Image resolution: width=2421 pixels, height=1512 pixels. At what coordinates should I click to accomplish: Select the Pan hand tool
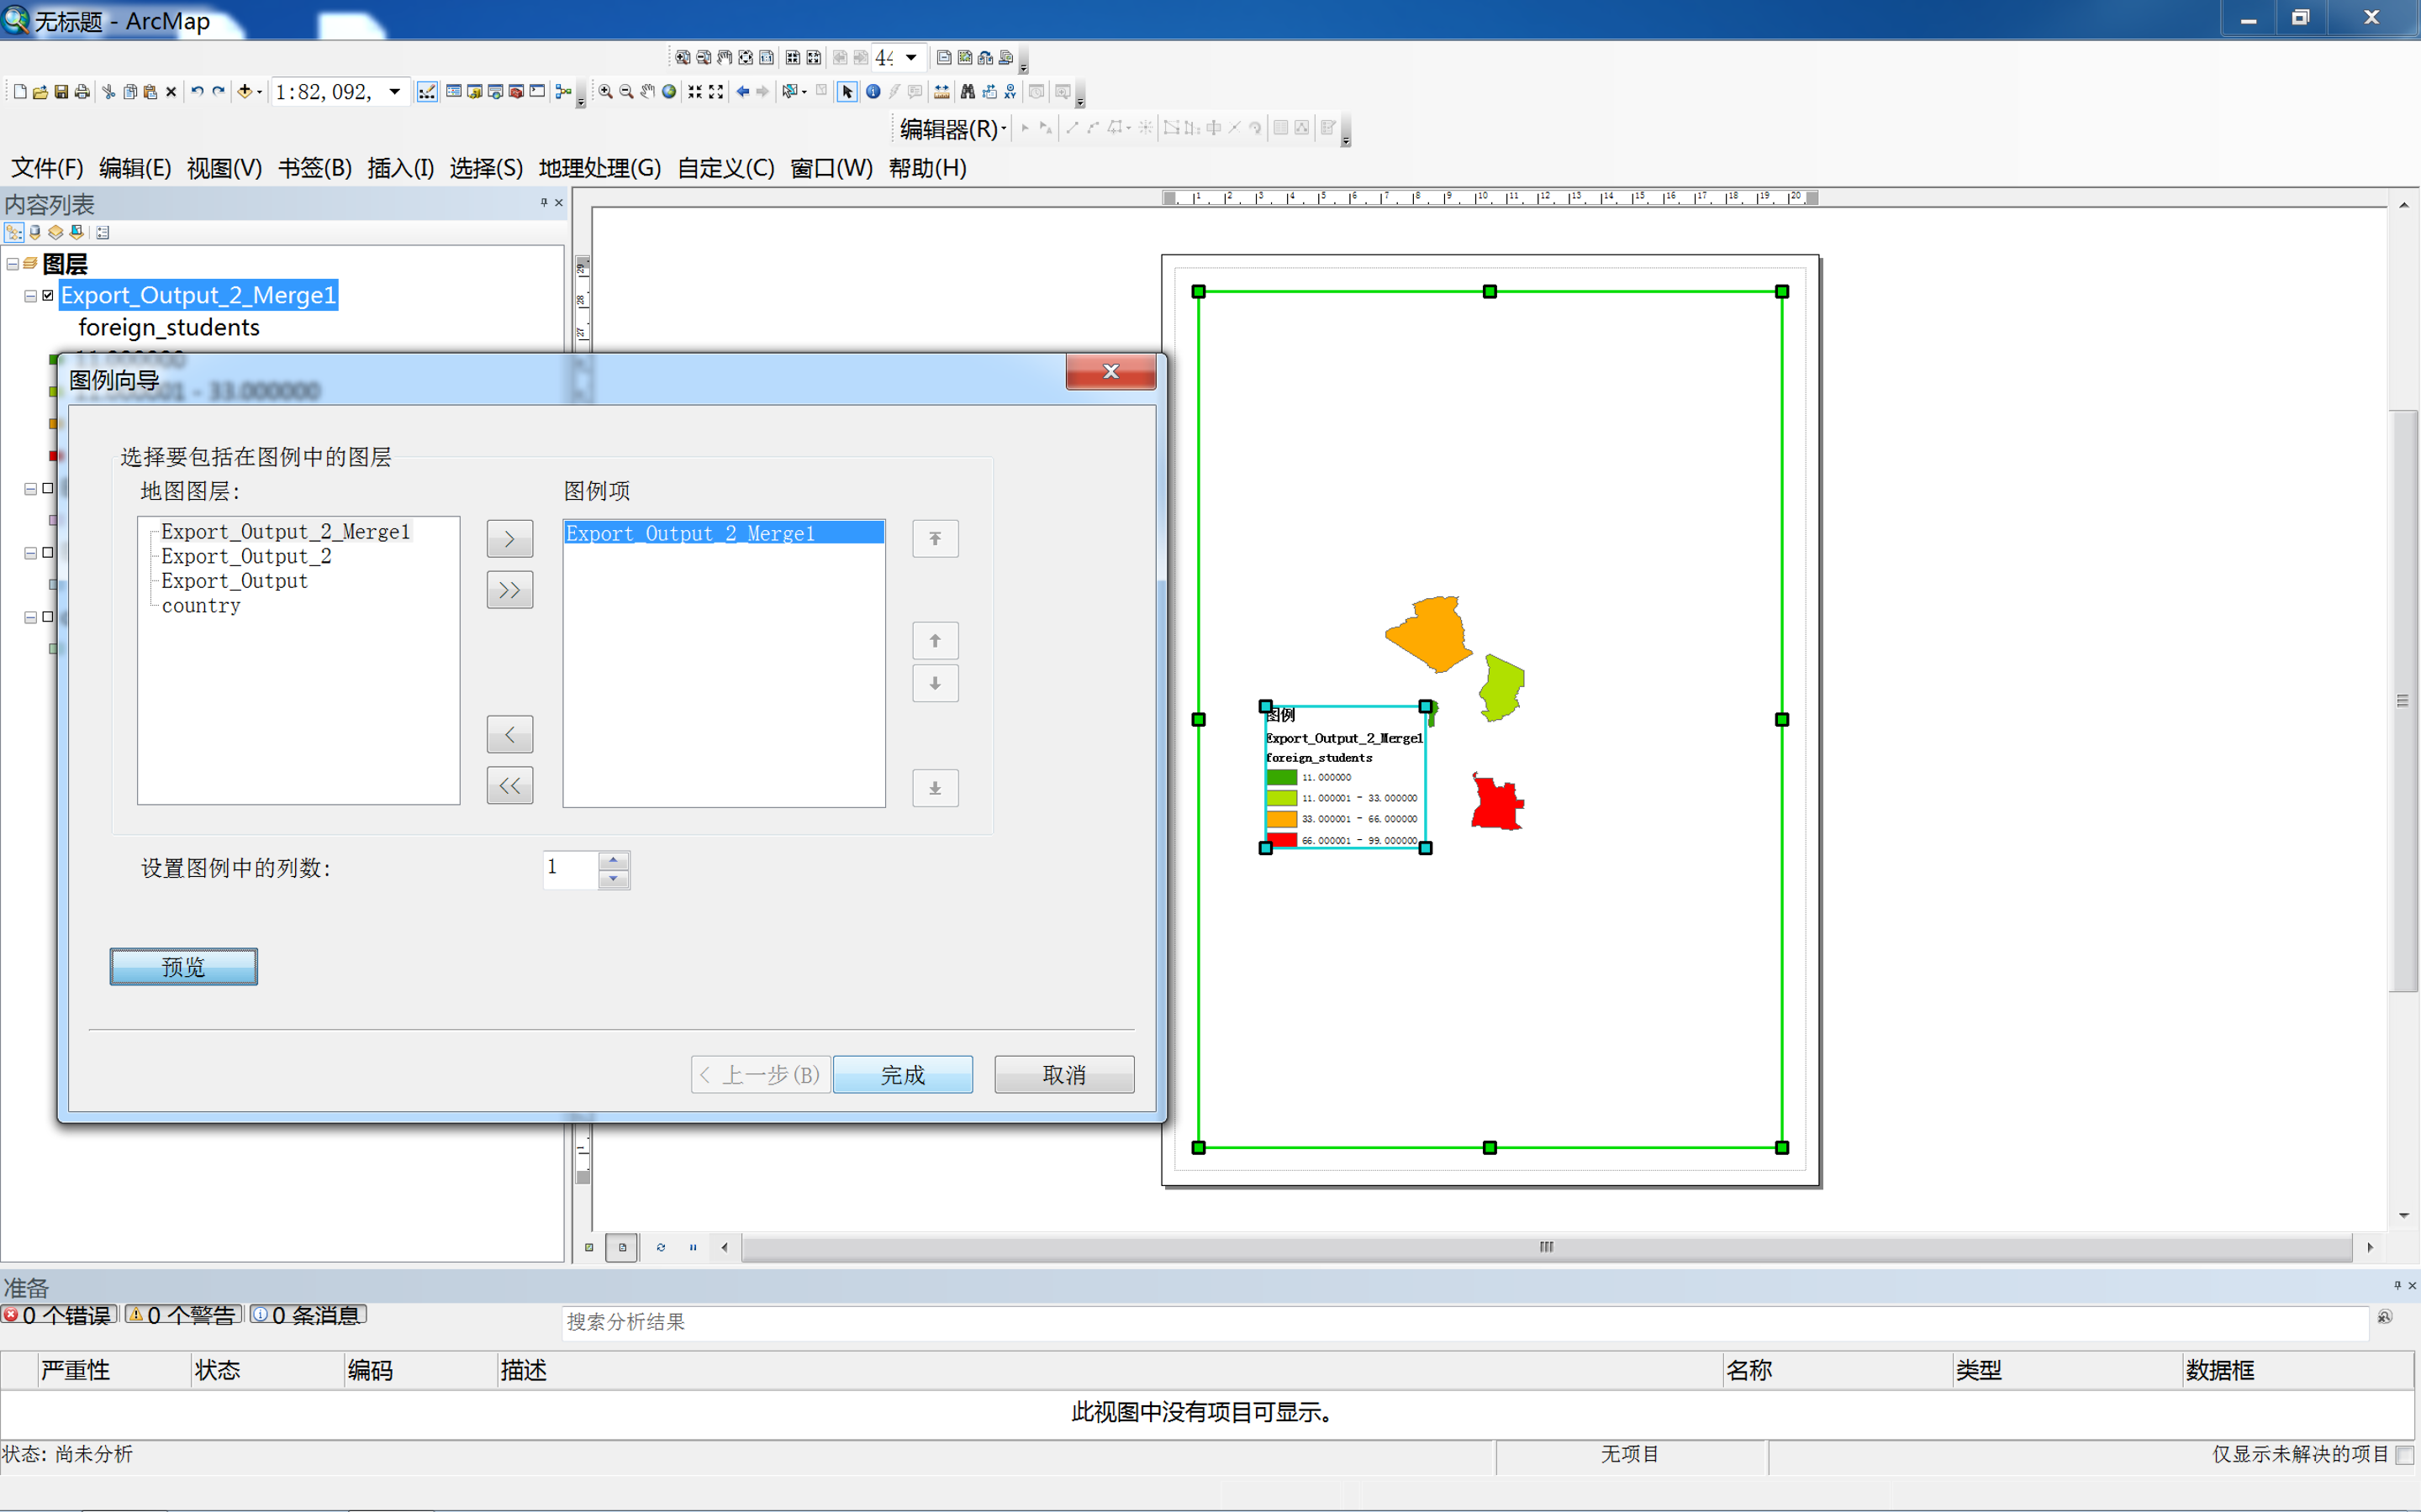[x=647, y=92]
